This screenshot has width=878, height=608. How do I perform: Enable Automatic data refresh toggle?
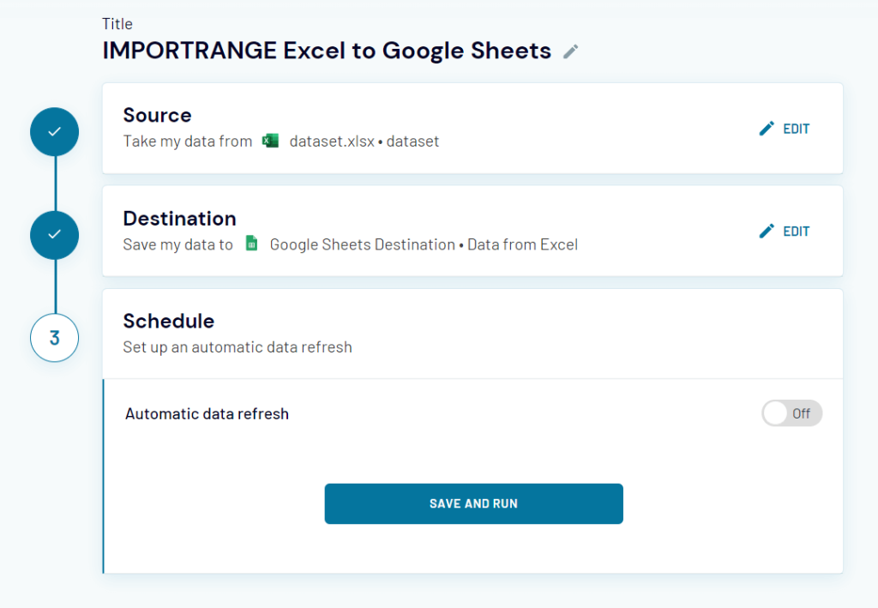[x=791, y=413]
